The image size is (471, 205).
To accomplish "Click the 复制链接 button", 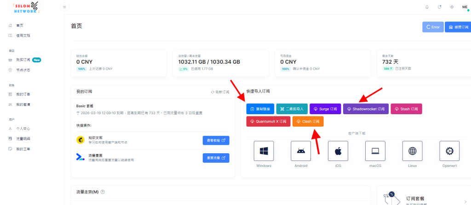I will 260,109.
